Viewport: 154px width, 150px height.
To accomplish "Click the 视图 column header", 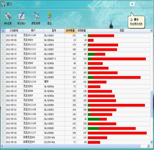I will [x=122, y=31].
